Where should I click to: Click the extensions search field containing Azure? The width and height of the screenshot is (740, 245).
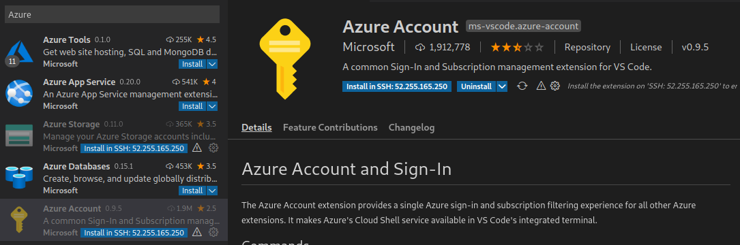(112, 14)
